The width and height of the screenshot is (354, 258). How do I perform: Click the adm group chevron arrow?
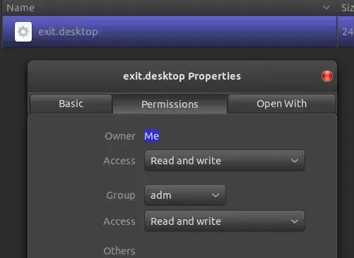(216, 195)
